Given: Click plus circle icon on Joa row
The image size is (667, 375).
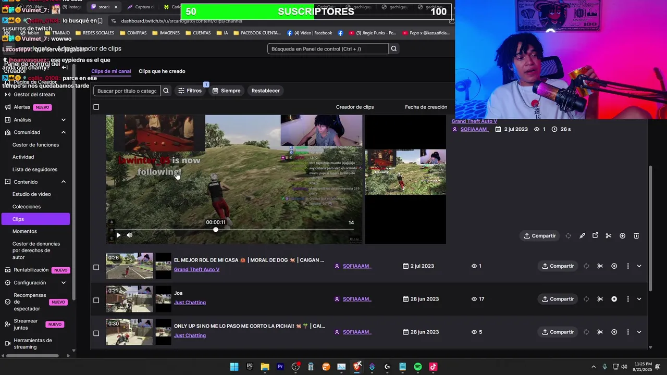Looking at the screenshot, I should click(x=614, y=299).
